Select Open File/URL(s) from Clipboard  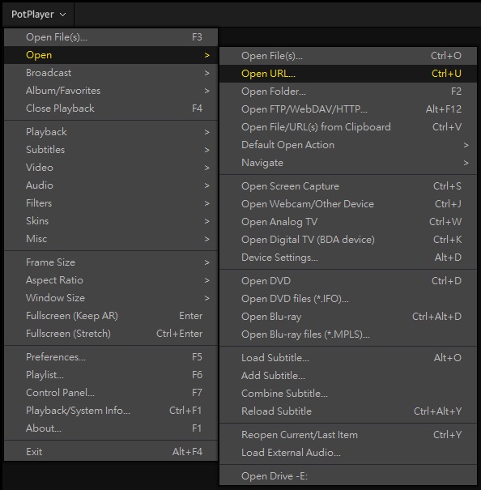click(x=348, y=127)
